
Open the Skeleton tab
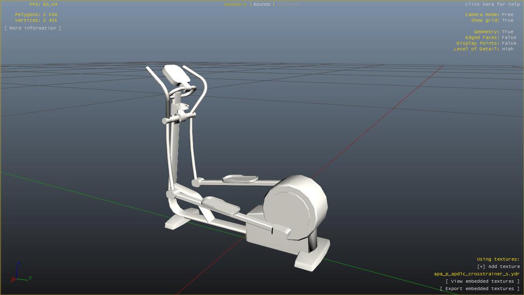tap(289, 5)
